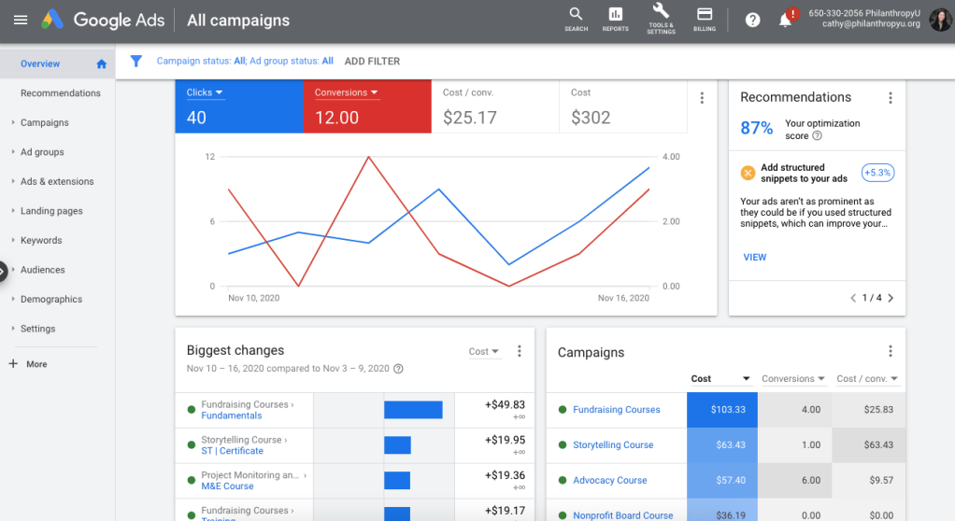Screen dimensions: 955x521
Task: Click ADD FILTER
Action: coord(372,61)
